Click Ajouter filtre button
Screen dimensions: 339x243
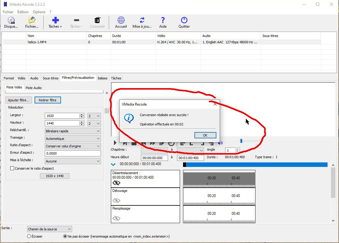19,100
